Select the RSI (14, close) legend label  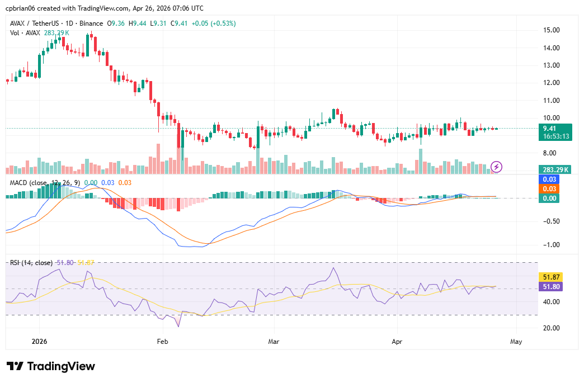(31, 263)
